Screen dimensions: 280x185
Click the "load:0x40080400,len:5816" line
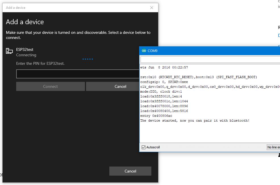click(x=164, y=111)
